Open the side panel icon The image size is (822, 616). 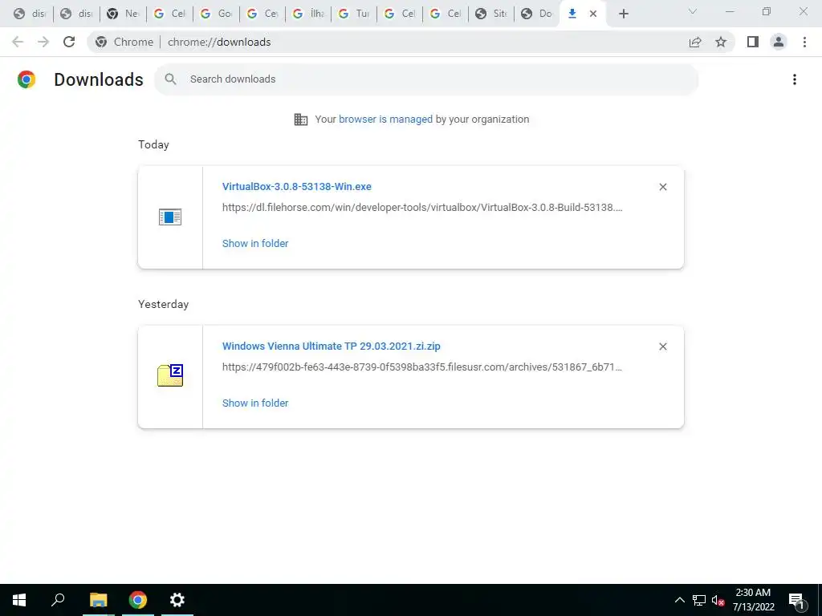[753, 42]
